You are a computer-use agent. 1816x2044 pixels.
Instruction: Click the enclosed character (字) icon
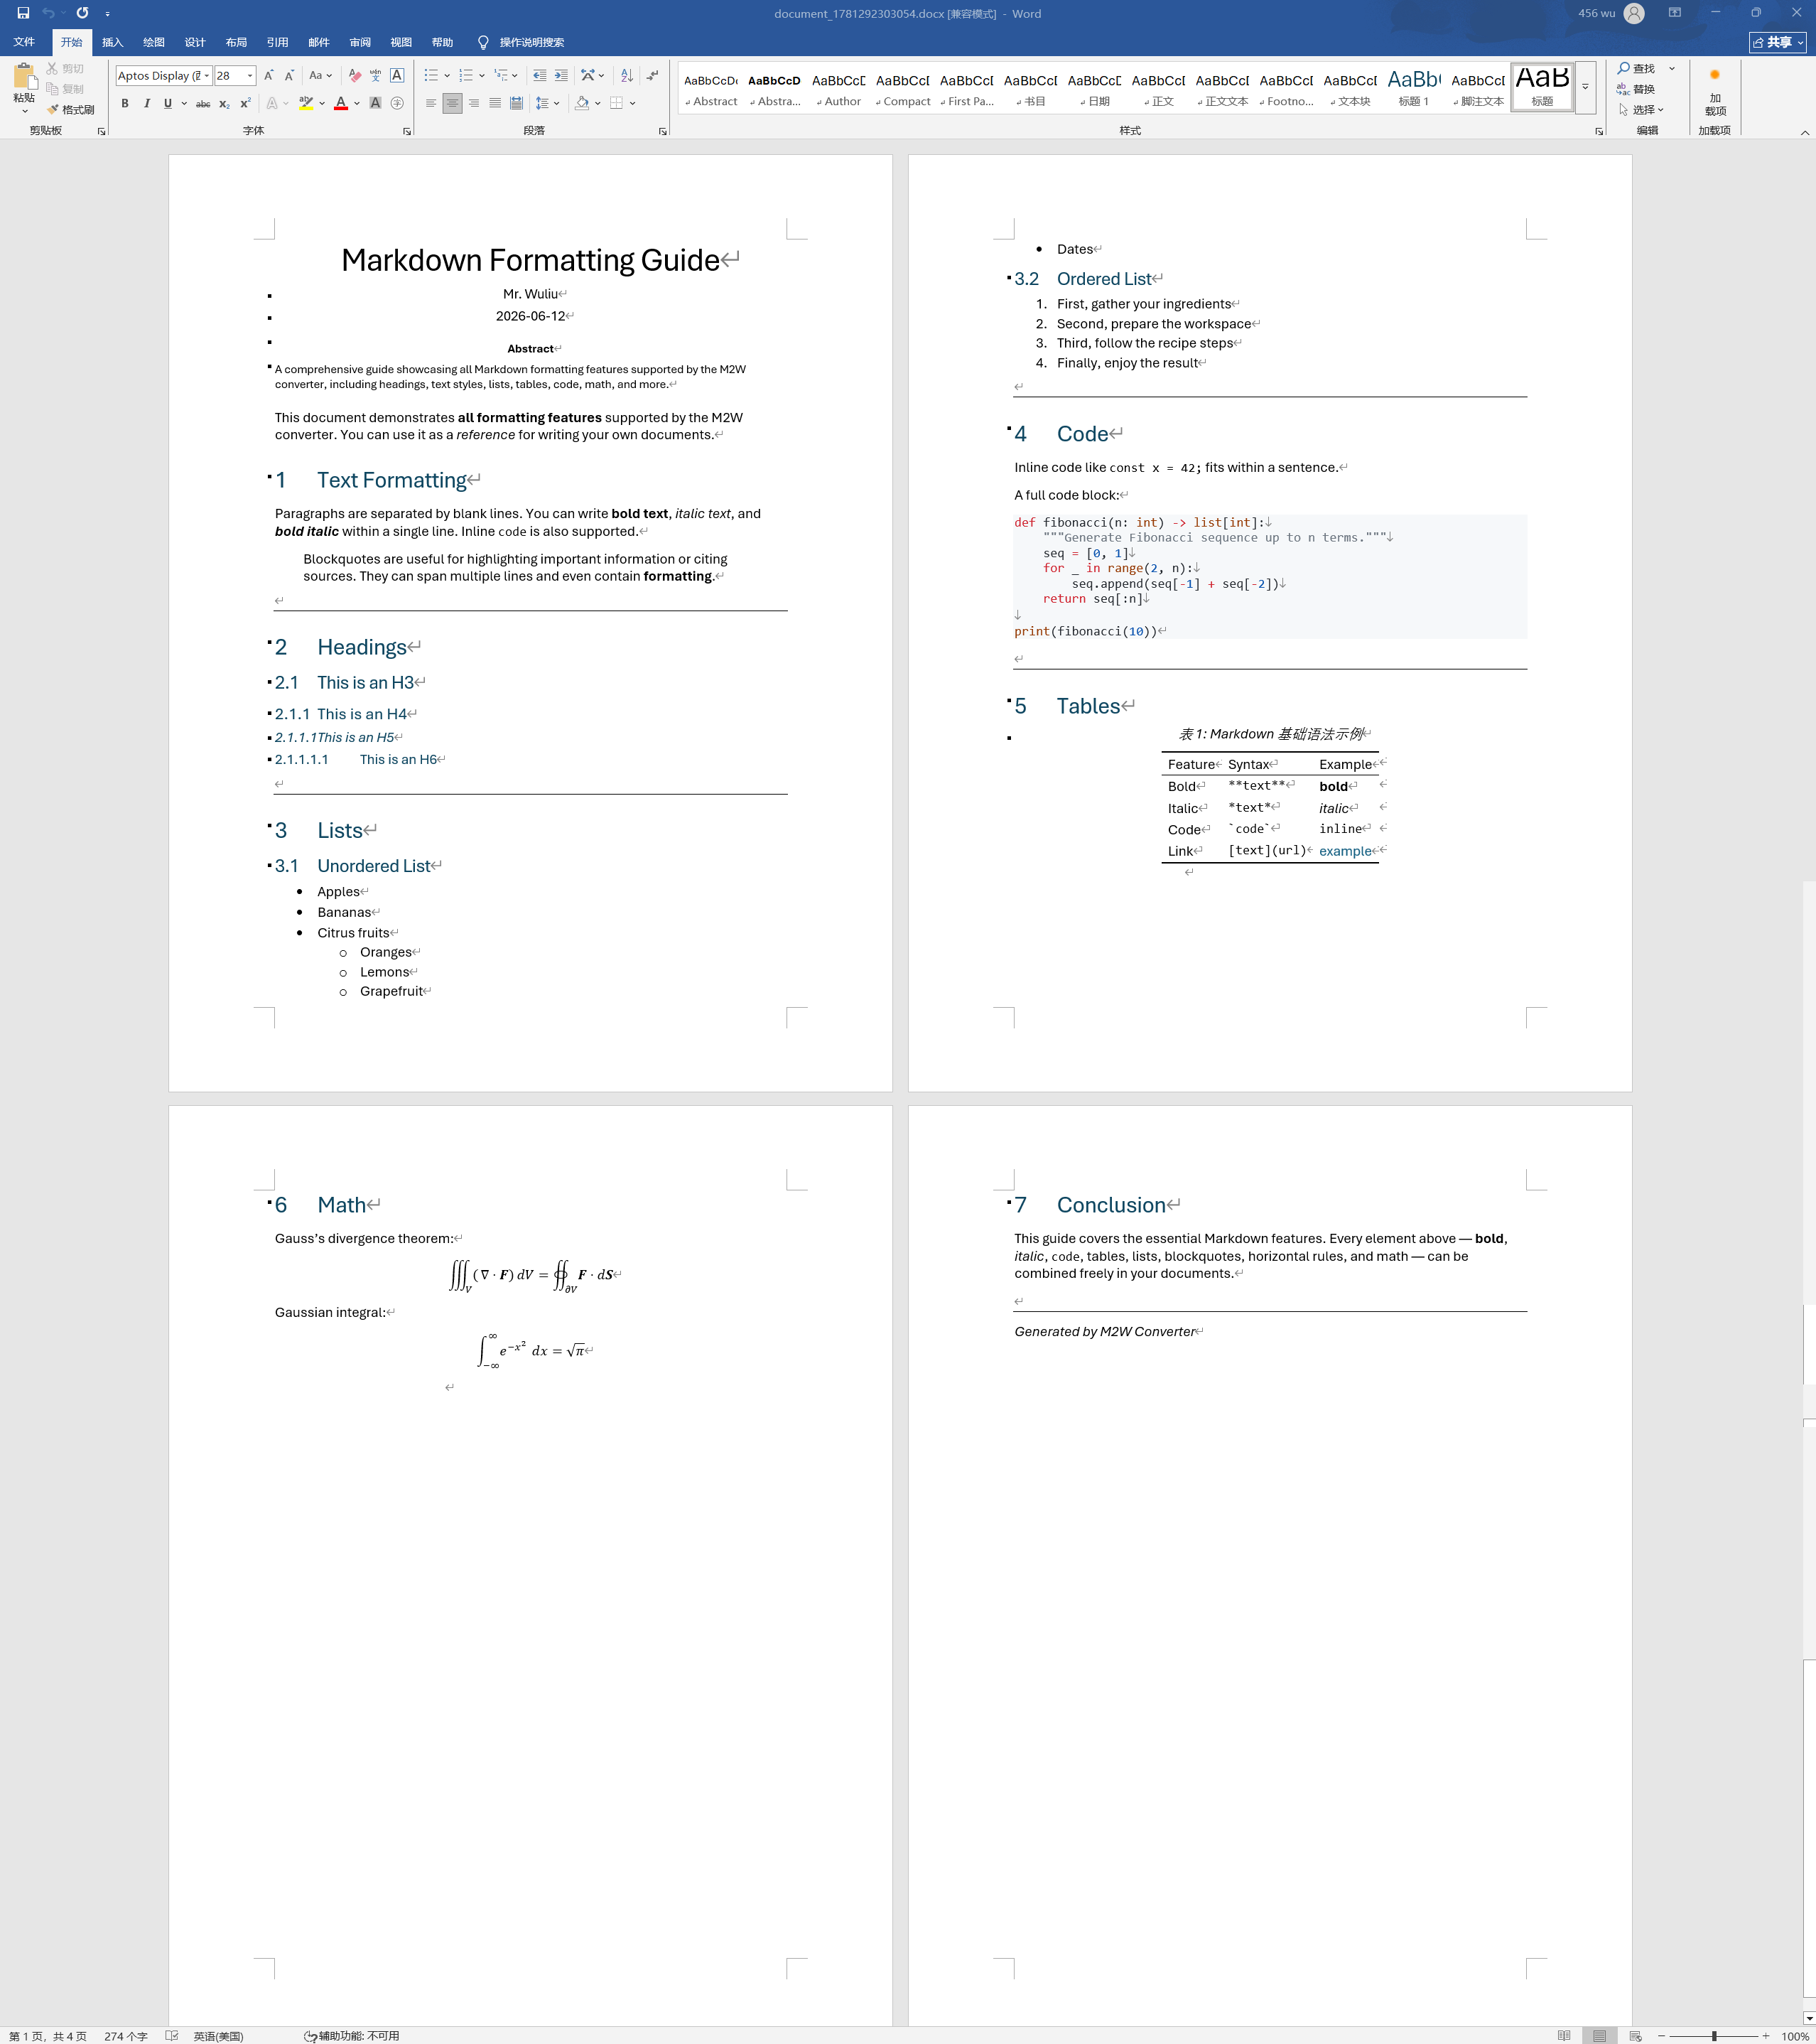tap(396, 104)
